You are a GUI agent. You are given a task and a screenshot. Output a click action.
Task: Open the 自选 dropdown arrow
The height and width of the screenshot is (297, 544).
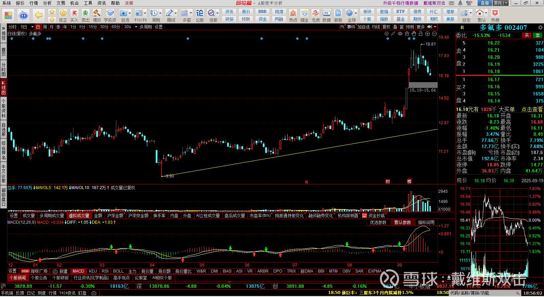pos(130,13)
